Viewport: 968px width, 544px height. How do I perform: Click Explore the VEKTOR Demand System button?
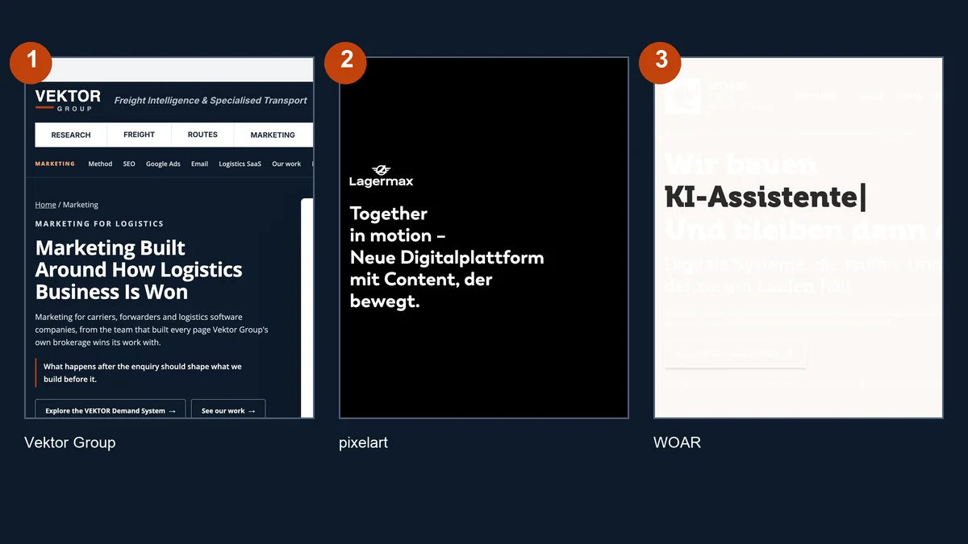point(111,410)
